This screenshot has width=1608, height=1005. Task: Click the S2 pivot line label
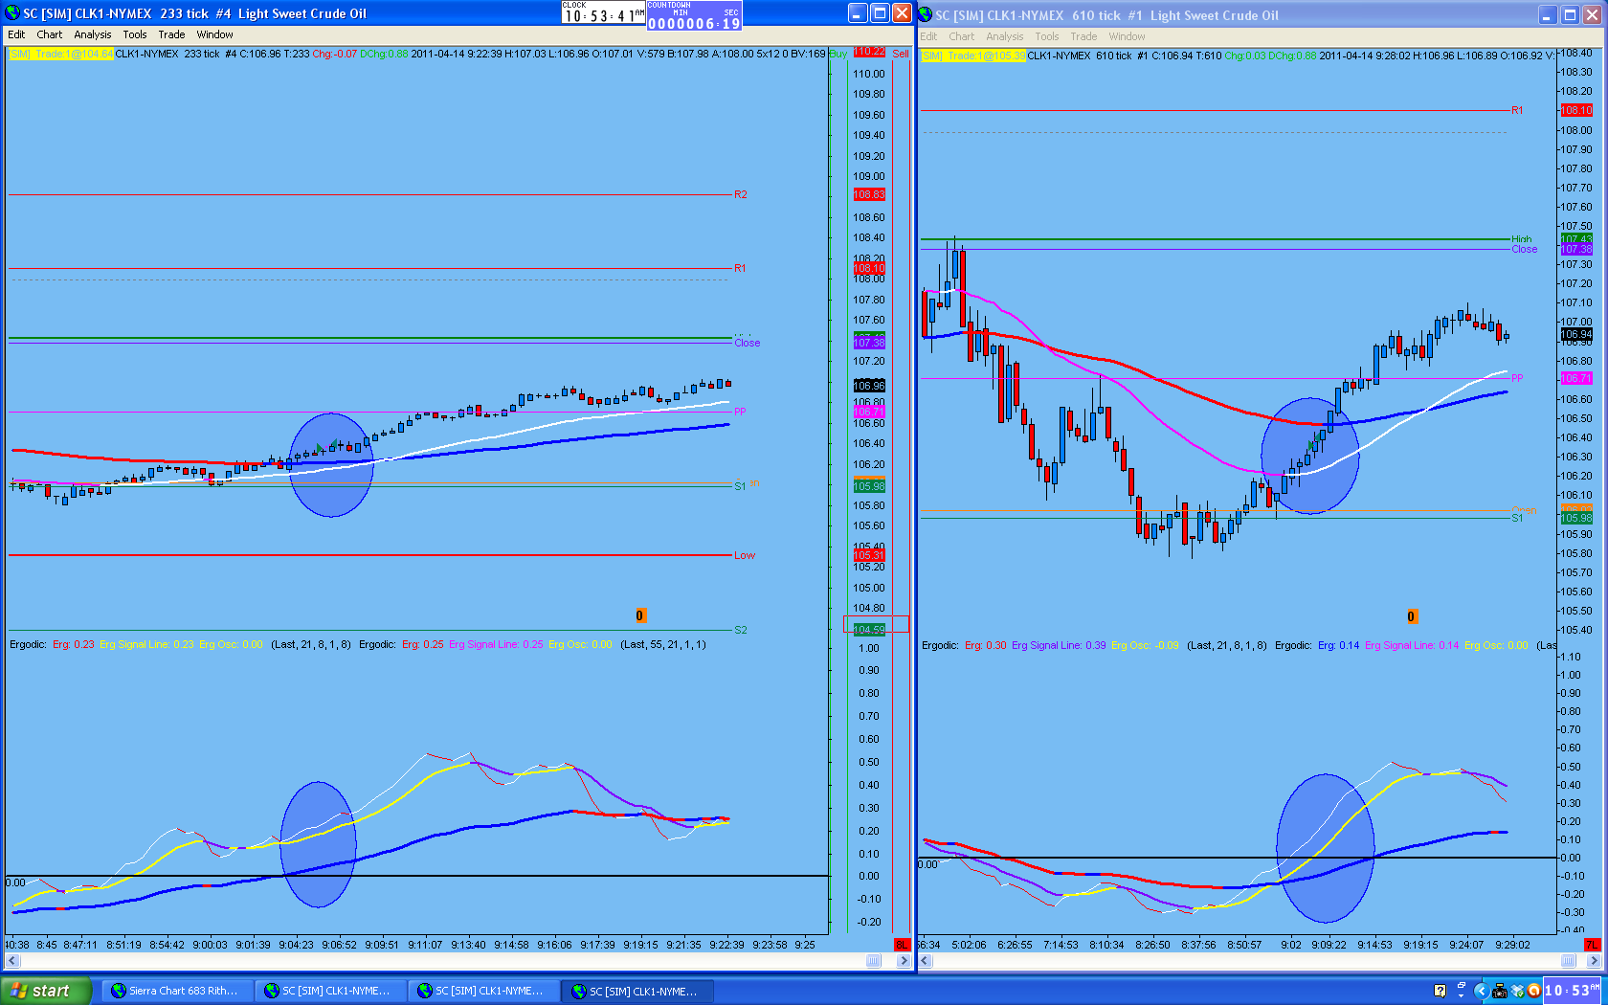click(741, 630)
